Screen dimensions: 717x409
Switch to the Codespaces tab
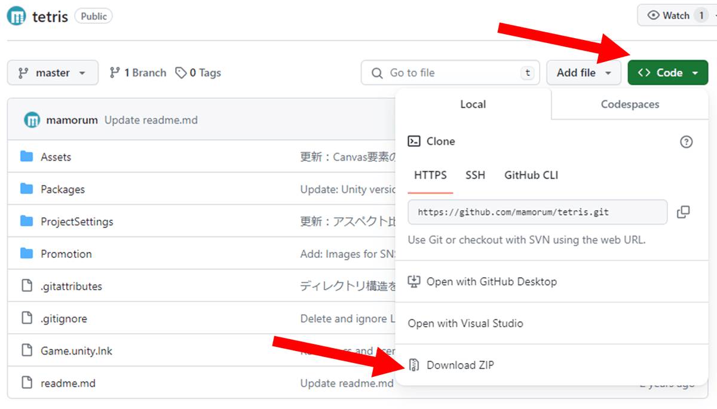pyautogui.click(x=630, y=104)
